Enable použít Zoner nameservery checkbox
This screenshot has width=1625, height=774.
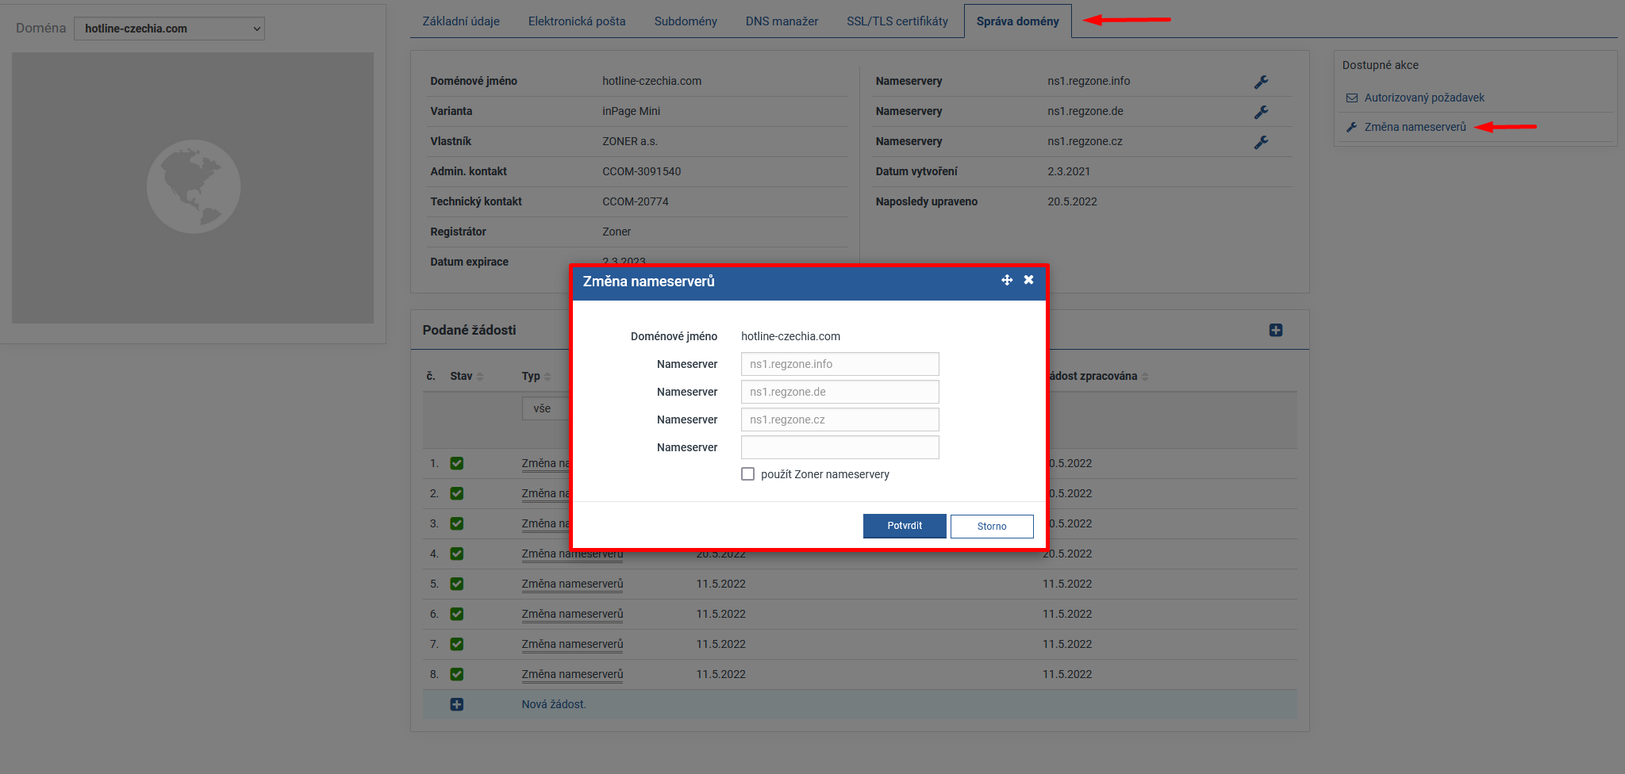[747, 474]
